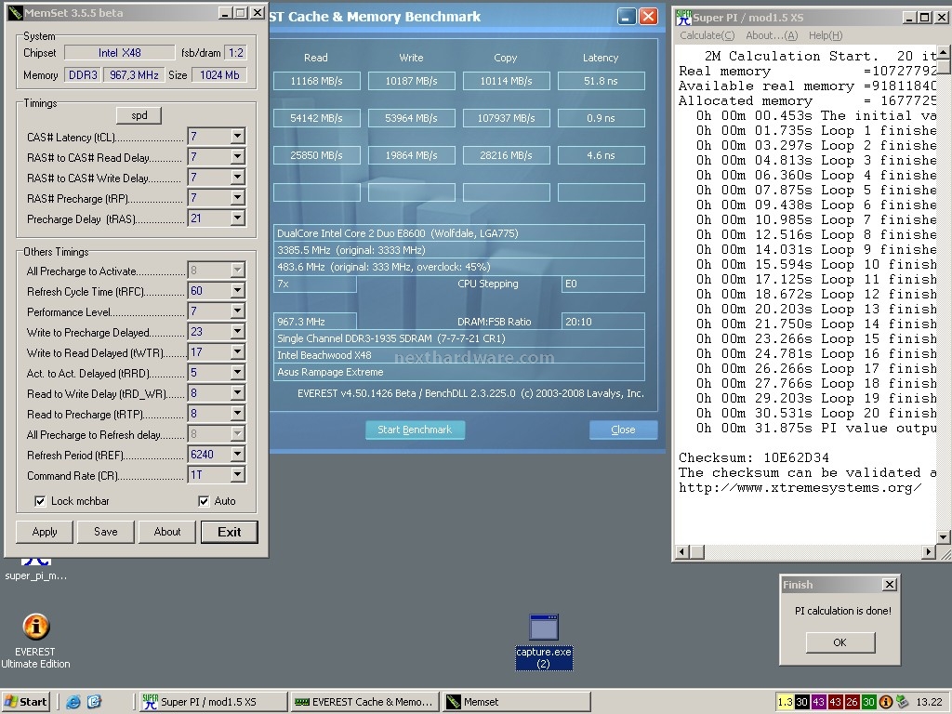Click the Close button in EVEREST benchmark

click(x=623, y=430)
